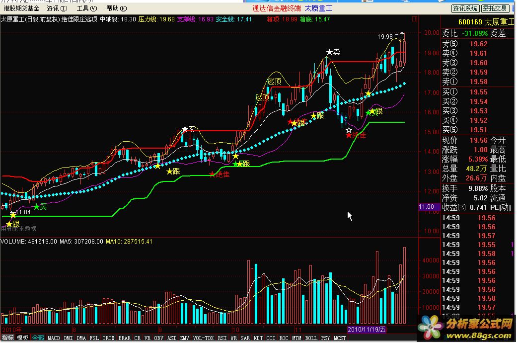The image size is (517, 343).
Task: Click 买⑤ price 19.51
Action: [478, 130]
